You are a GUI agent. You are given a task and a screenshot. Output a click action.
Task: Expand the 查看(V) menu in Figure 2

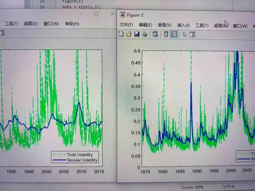(165, 25)
